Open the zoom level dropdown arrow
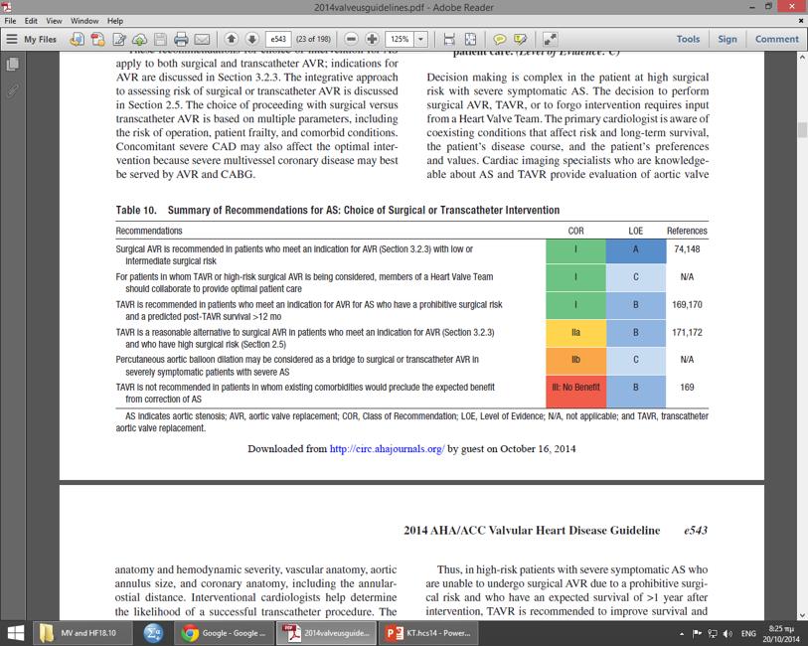The width and height of the screenshot is (808, 646). [x=421, y=39]
